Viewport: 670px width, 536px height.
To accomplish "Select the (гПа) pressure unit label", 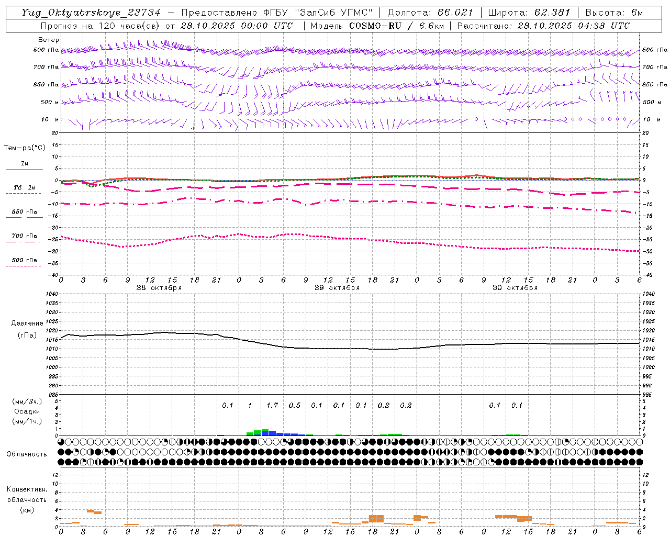I will point(27,336).
